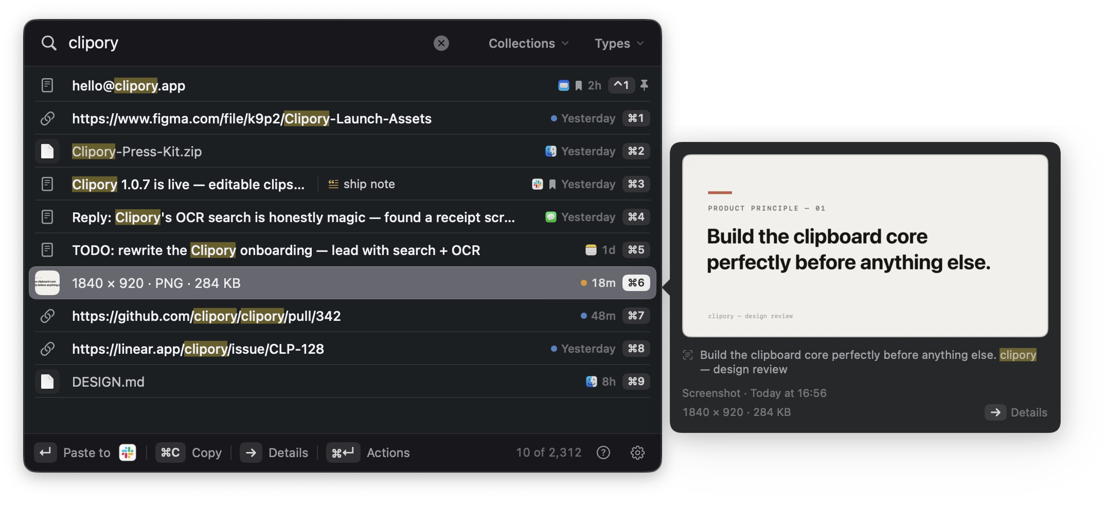Screen dimensions: 1106x507
Task: Select the "TODO: rewrite the Clipory onboarding" clip
Action: [343, 250]
